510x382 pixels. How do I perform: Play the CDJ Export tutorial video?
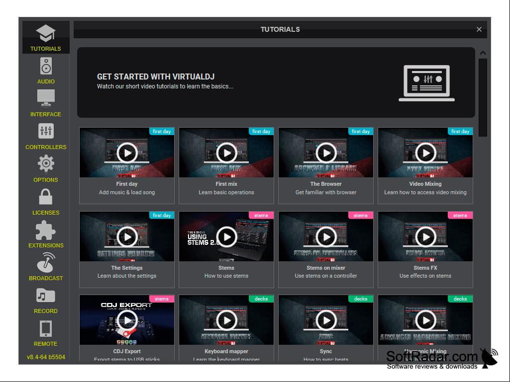(x=127, y=320)
